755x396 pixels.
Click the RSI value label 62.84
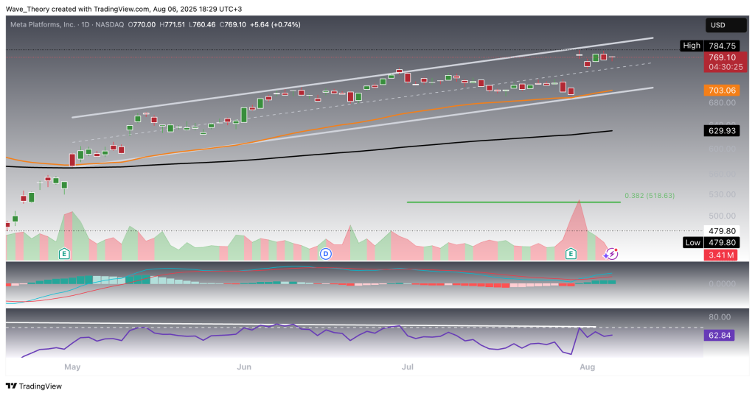point(720,335)
